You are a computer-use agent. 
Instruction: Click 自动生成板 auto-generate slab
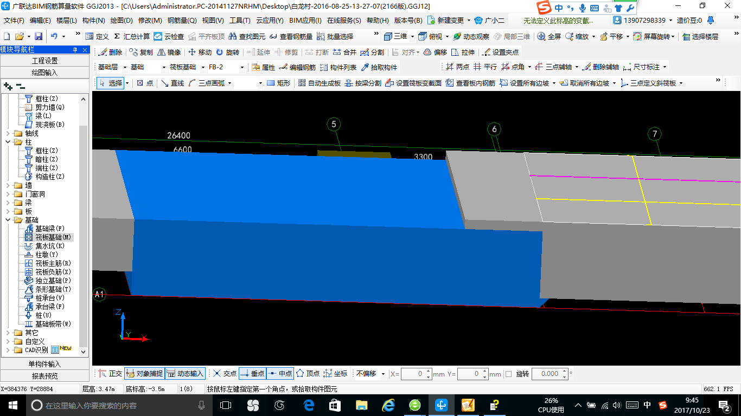tap(320, 83)
